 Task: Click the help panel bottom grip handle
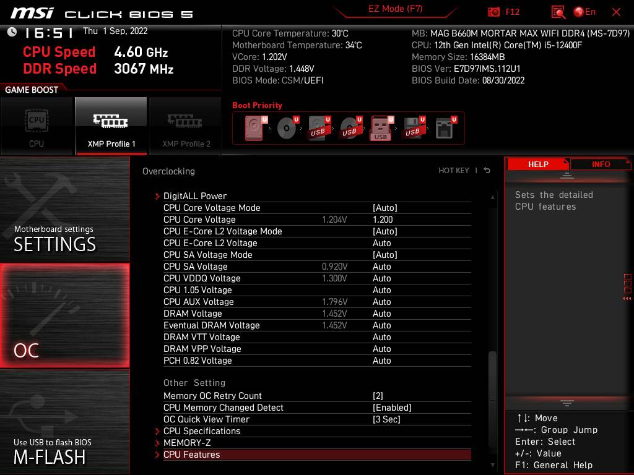567,403
